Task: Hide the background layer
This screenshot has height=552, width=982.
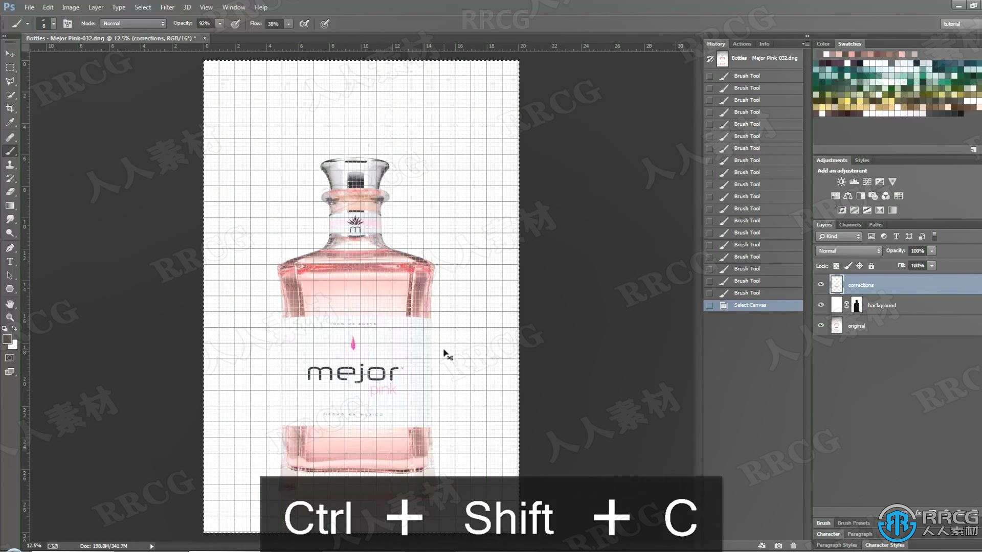Action: pyautogui.click(x=821, y=305)
